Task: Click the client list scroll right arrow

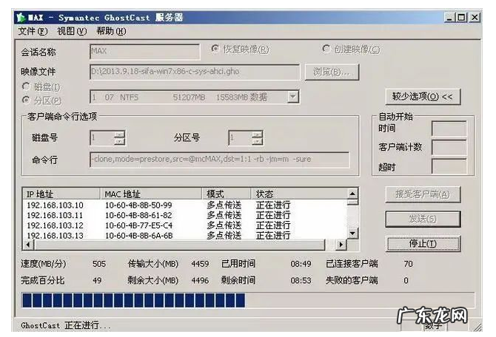Action: (341, 245)
